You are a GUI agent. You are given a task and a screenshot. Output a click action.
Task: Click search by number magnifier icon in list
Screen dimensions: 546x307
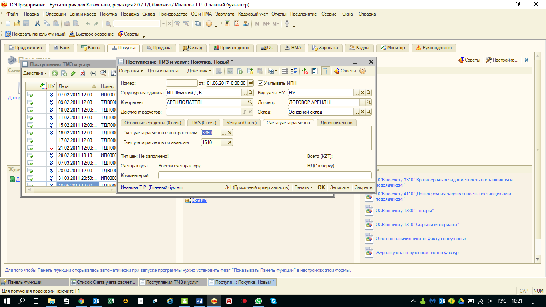[103, 73]
